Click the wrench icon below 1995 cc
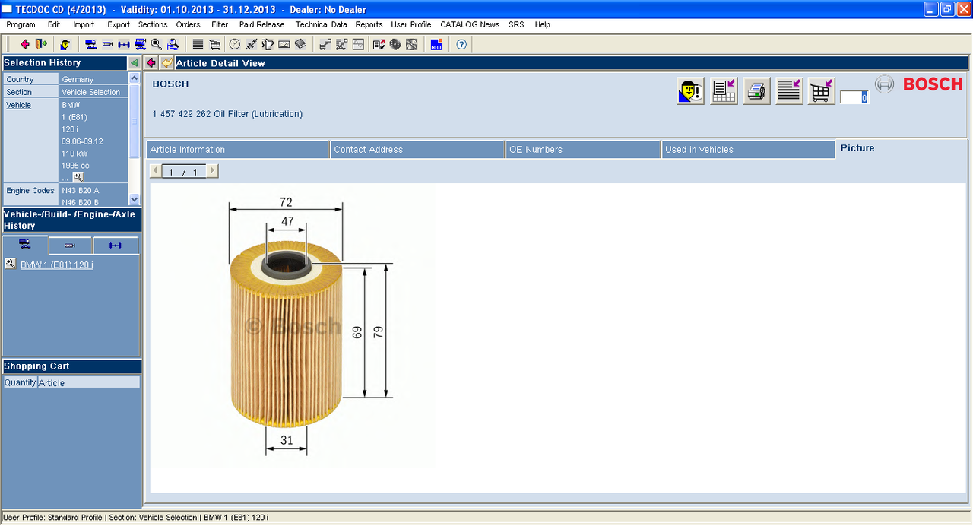This screenshot has width=973, height=526. coord(78,177)
